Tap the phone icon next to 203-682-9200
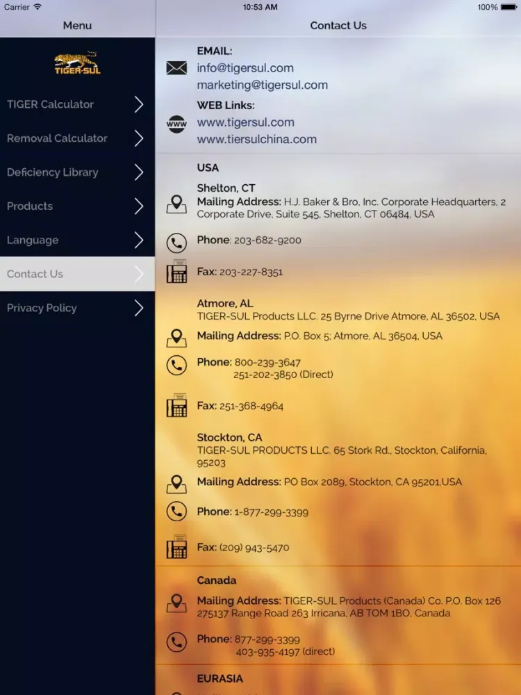Image resolution: width=521 pixels, height=695 pixels. pos(176,243)
